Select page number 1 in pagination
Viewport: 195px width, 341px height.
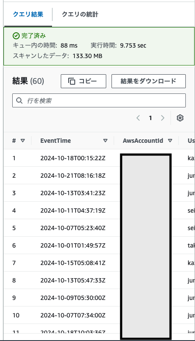150,118
